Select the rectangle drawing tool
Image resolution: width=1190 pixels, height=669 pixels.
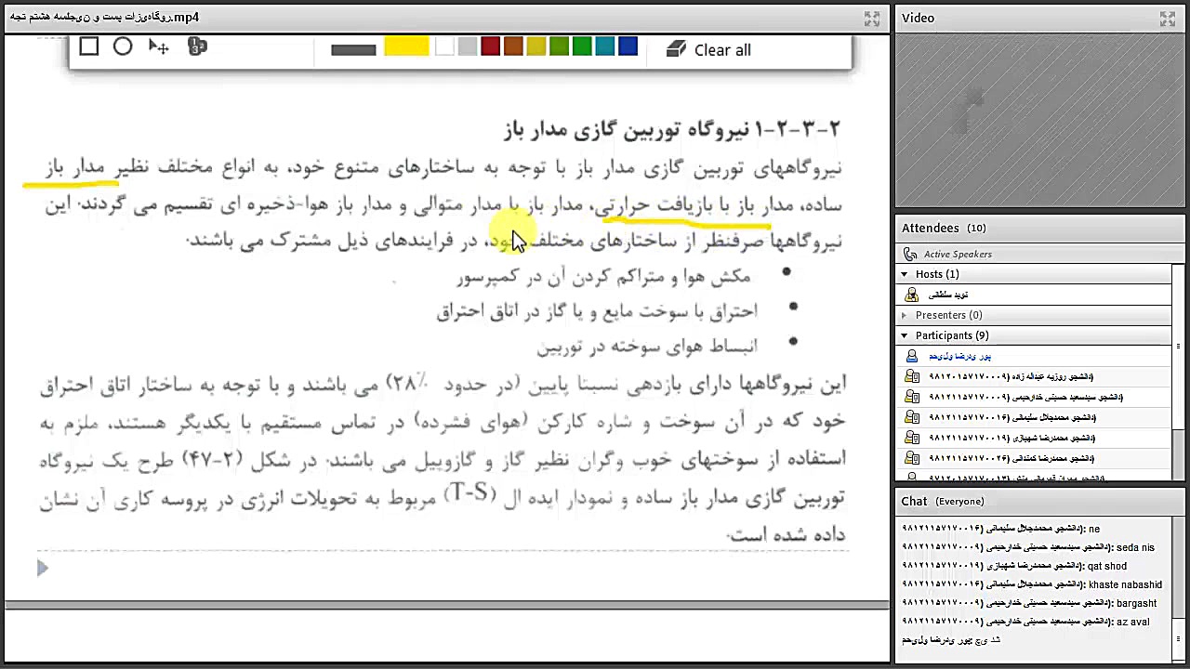tap(89, 46)
